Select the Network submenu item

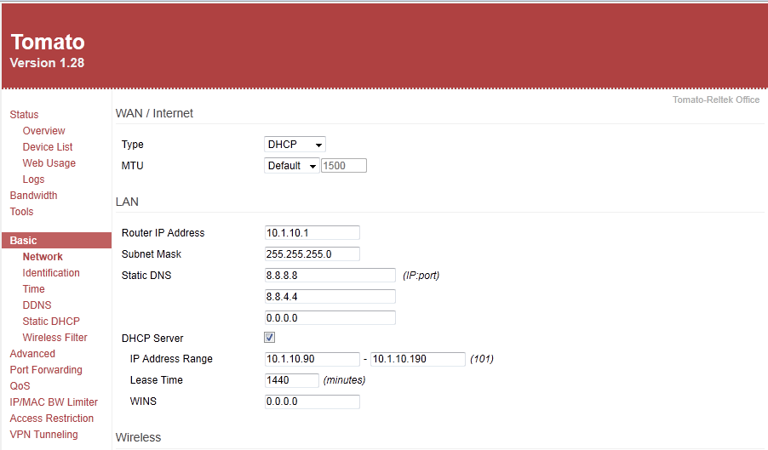point(43,257)
